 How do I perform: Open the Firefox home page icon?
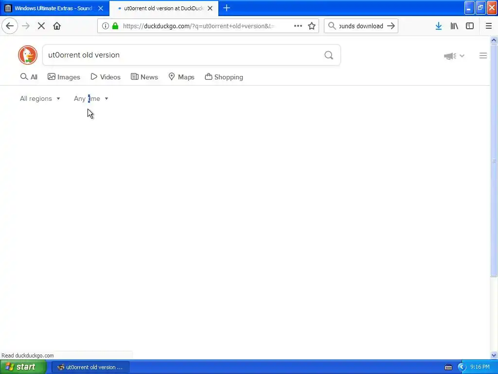57,26
